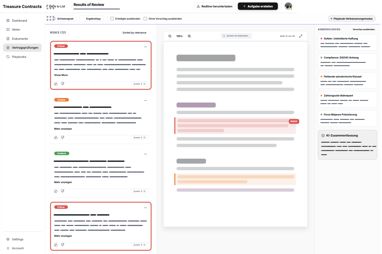This screenshot has height=254, width=382.
Task: Toggle Playbook-Verbesserungsmodus
Action: pyautogui.click(x=352, y=19)
